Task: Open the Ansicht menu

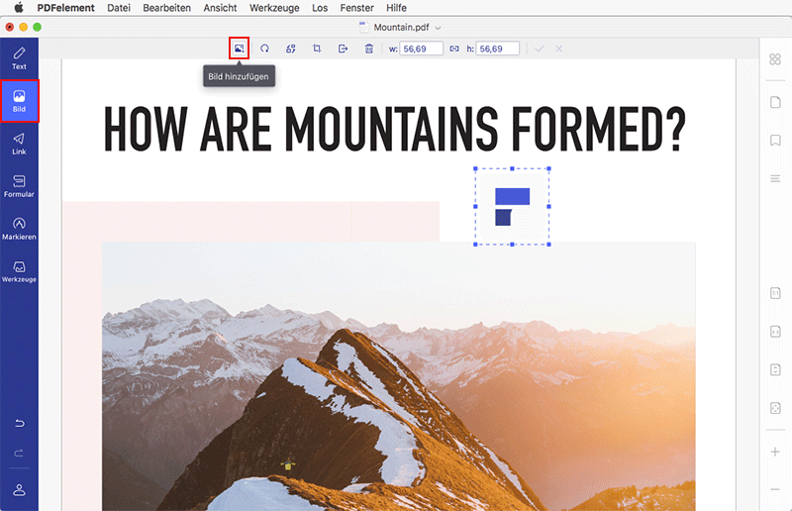Action: point(220,8)
